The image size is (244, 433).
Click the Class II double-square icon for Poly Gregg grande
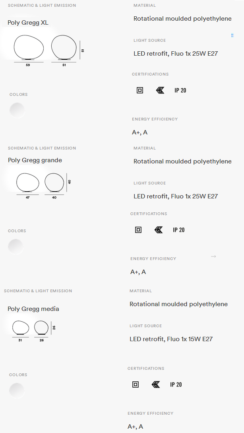pos(138,230)
